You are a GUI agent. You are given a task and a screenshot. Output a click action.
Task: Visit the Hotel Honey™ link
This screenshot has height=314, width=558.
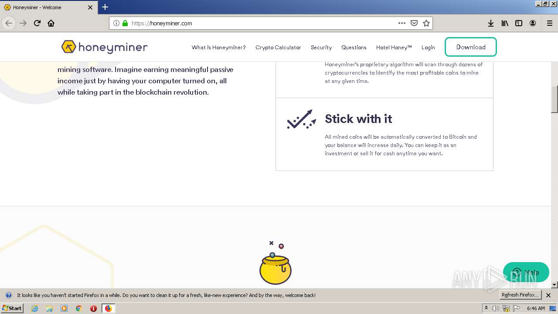(x=394, y=48)
